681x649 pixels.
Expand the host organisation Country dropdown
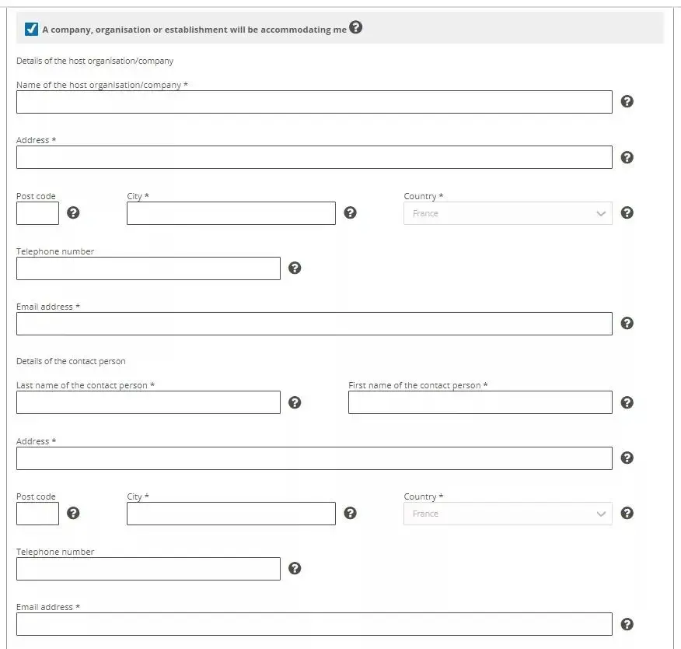tap(508, 213)
